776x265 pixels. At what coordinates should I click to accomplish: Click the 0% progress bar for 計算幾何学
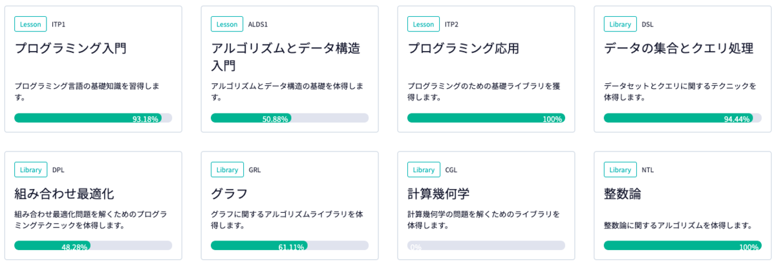[x=486, y=246]
